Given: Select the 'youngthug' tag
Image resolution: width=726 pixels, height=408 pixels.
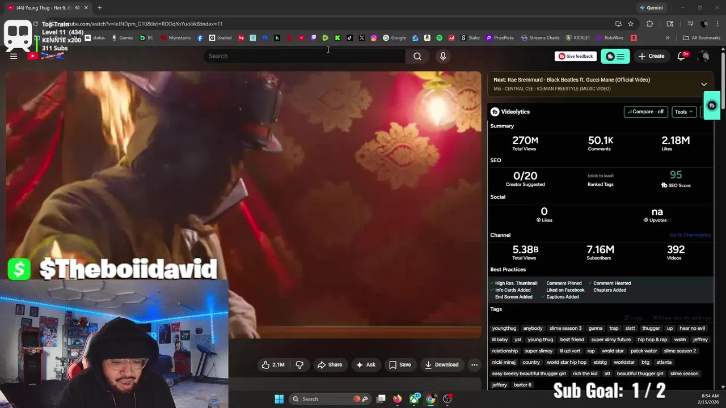Looking at the screenshot, I should (504, 328).
